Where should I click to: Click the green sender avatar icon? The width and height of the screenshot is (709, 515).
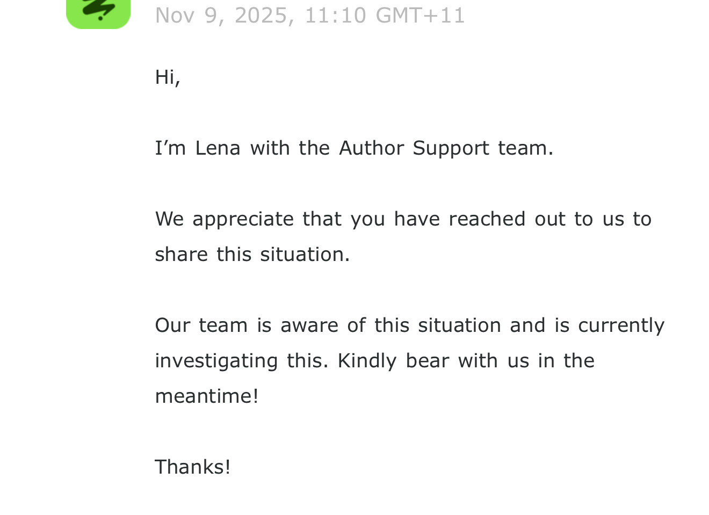click(x=98, y=13)
